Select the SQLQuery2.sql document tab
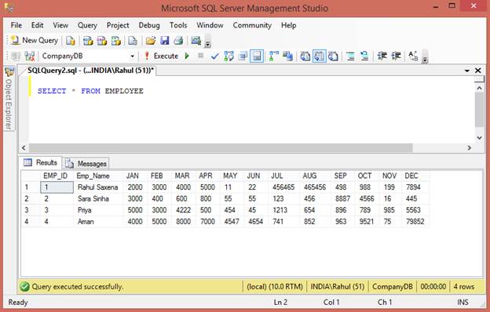The image size is (490, 312). point(90,71)
